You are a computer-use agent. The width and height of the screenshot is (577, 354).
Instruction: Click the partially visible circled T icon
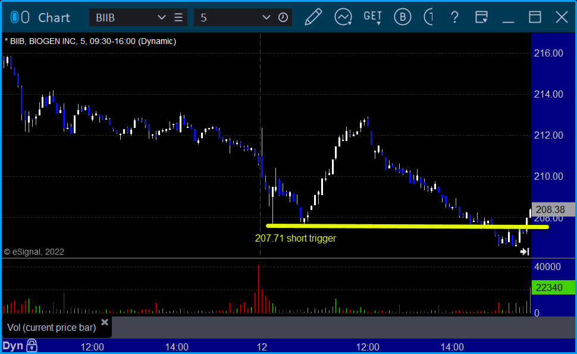[428, 17]
